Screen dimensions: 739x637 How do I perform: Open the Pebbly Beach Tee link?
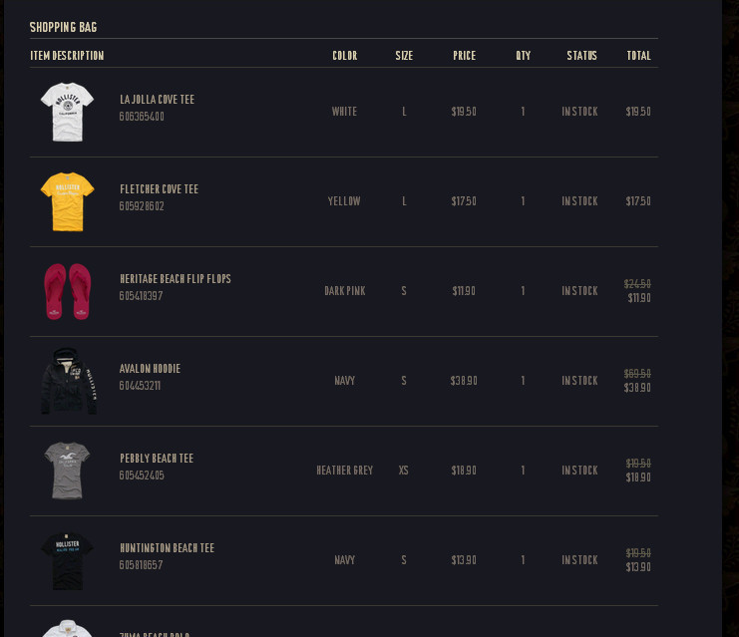(x=156, y=459)
